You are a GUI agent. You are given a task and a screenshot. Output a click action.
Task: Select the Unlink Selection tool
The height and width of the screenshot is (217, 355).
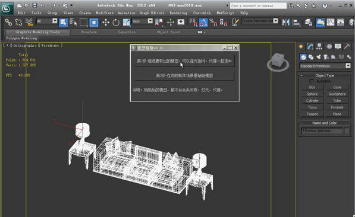(x=18, y=22)
